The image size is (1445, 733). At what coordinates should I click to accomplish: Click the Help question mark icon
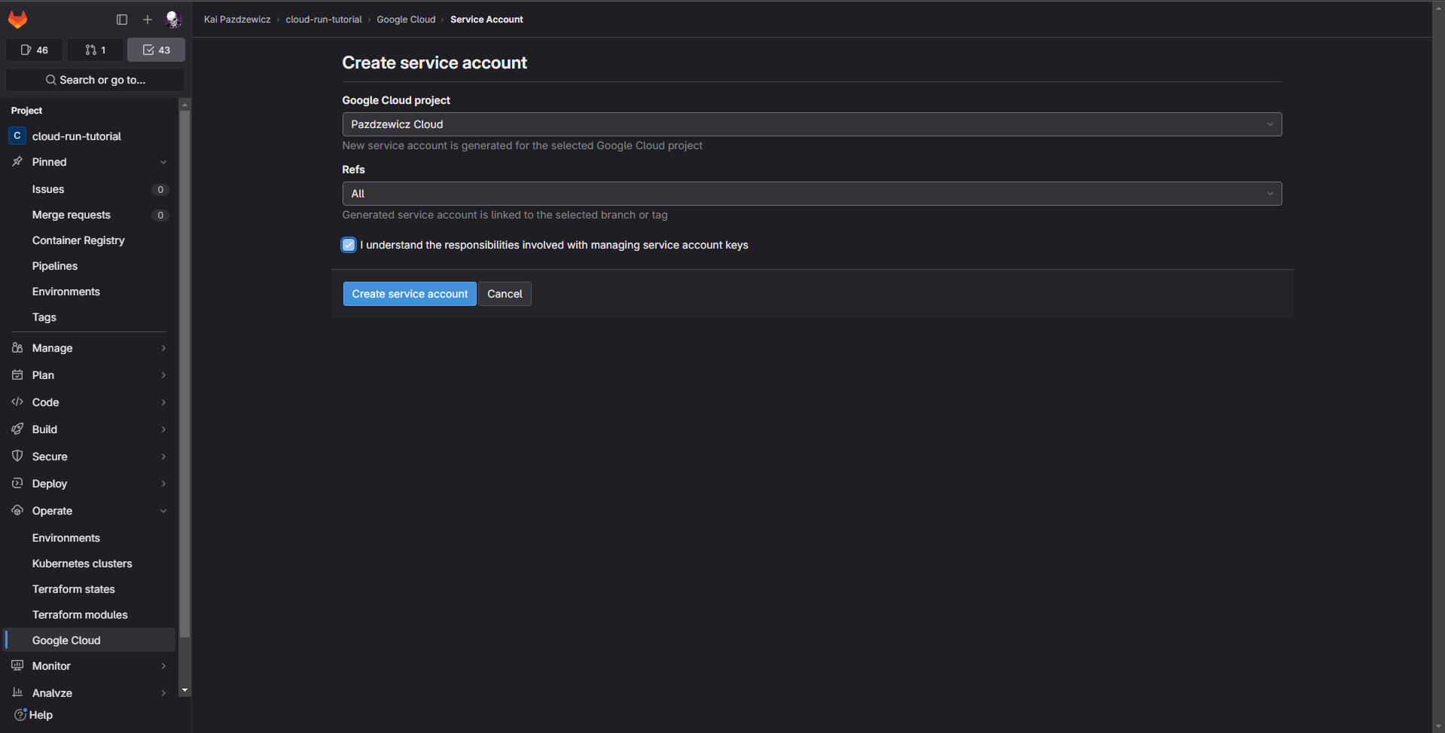point(20,715)
